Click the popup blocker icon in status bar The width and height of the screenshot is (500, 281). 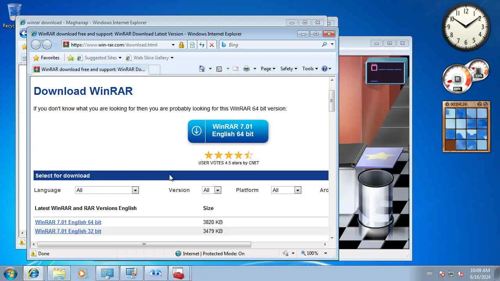click(x=286, y=253)
